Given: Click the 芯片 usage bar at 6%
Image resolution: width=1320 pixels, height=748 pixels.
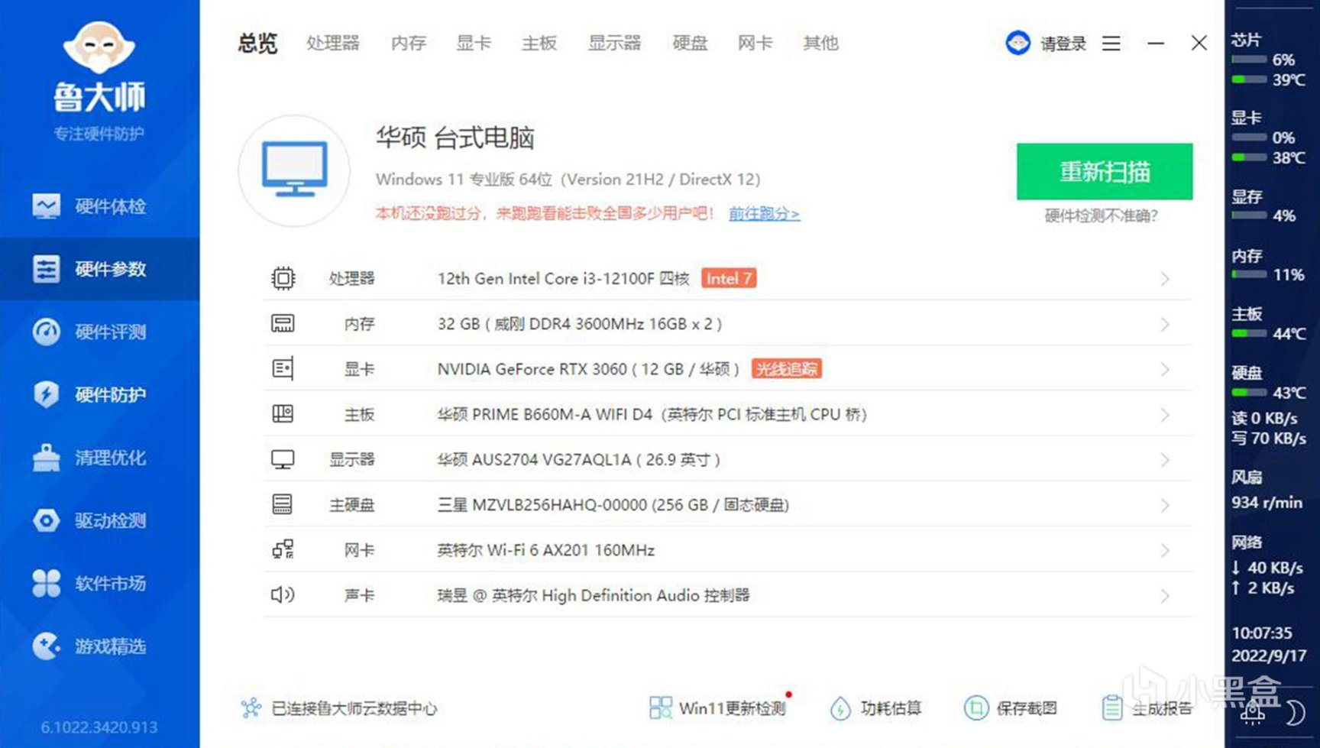Looking at the screenshot, I should 1249,60.
